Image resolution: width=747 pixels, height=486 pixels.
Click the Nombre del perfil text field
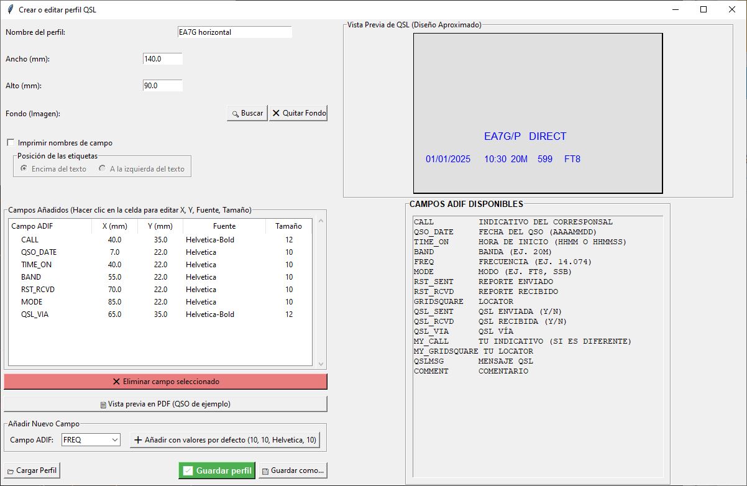pyautogui.click(x=234, y=32)
